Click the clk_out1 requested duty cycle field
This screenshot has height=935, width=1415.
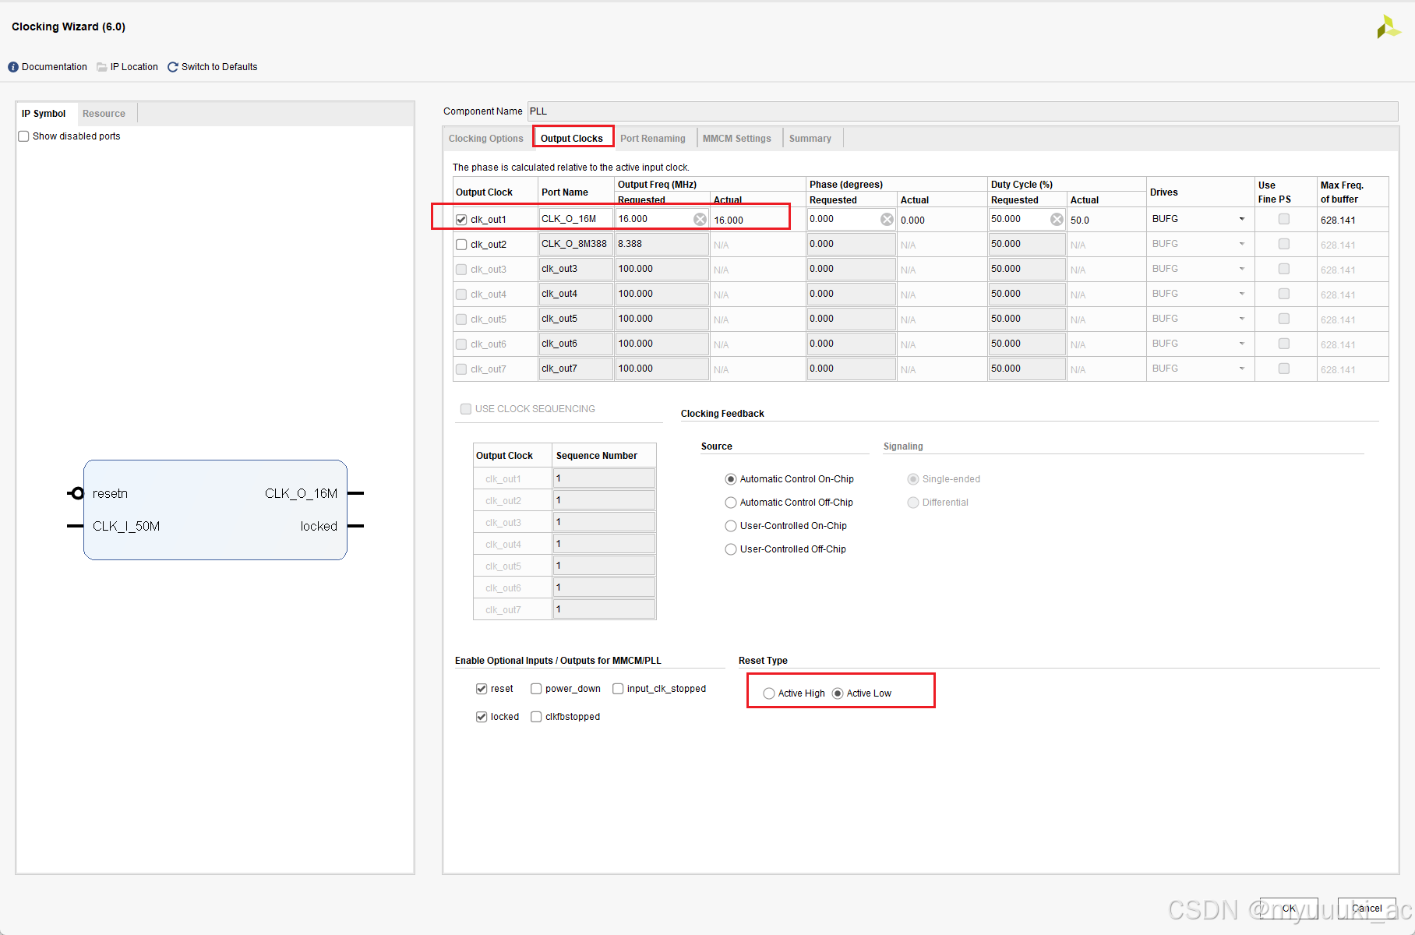click(1027, 219)
